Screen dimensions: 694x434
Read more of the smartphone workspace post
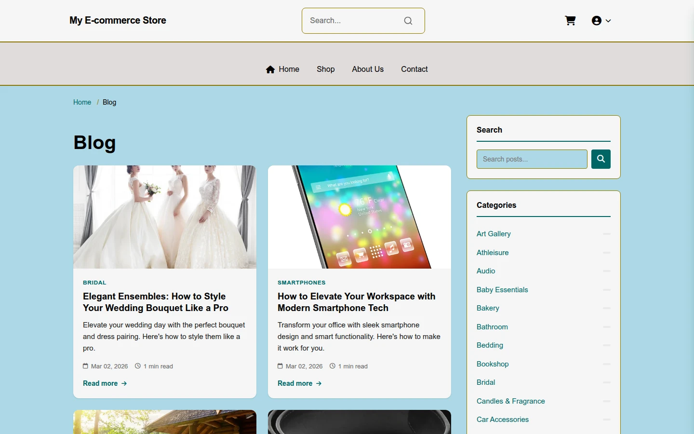click(300, 383)
